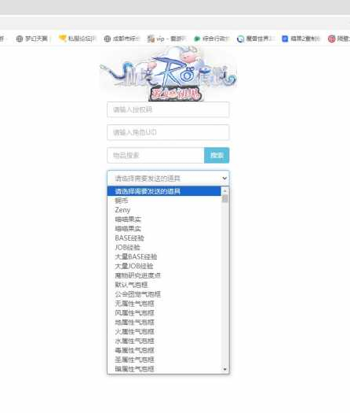Open the blue-icon 暗黑2 bookmark
Image resolution: width=350 pixels, height=413 pixels.
point(301,39)
